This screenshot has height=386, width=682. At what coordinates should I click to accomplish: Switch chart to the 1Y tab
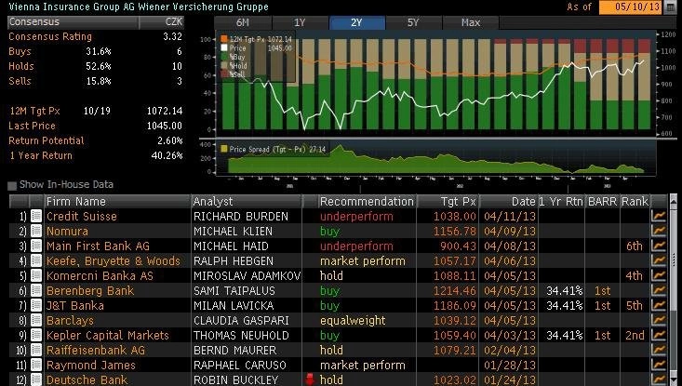(300, 22)
